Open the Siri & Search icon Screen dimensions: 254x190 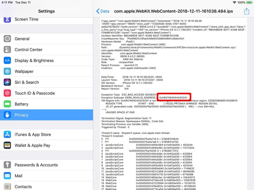point(7,82)
